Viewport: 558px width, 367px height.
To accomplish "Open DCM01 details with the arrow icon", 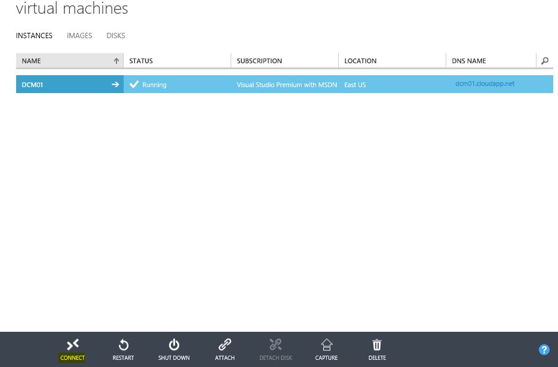I will coord(115,84).
